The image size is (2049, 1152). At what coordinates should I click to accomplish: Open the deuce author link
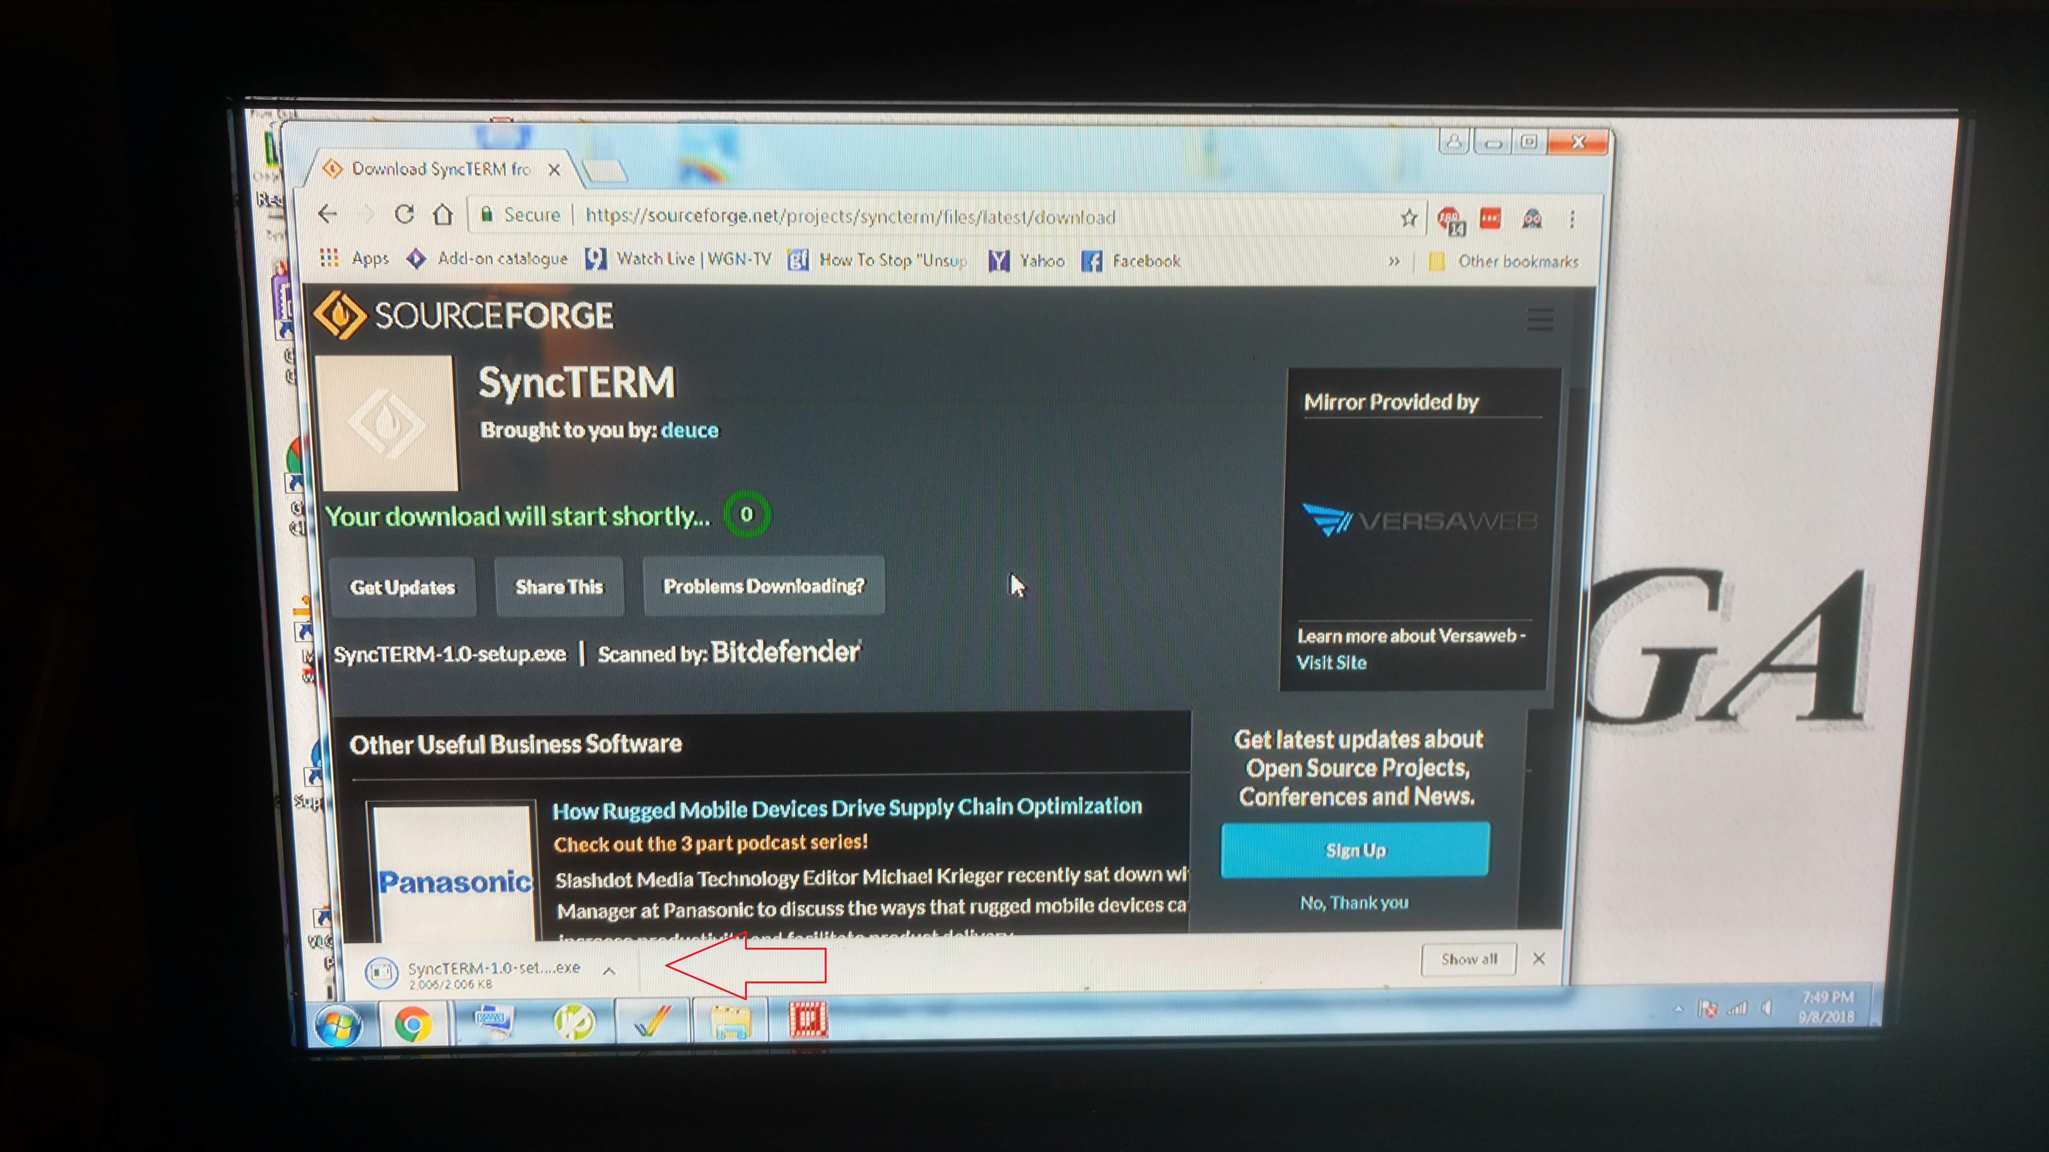point(689,430)
